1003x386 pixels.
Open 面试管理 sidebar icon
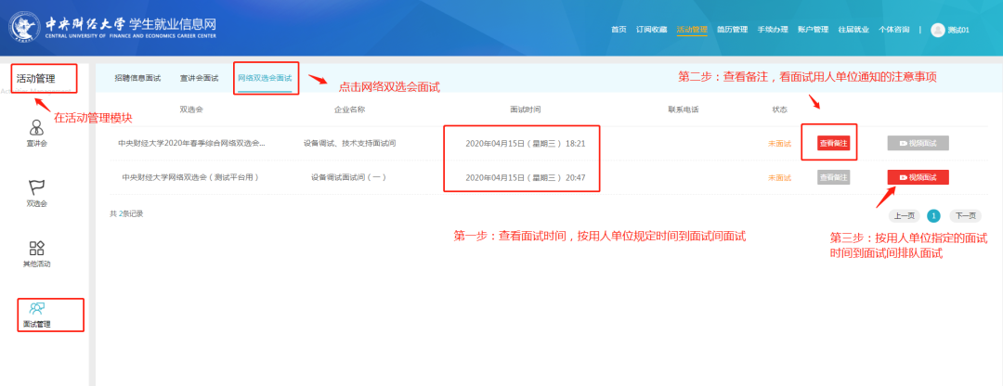point(37,309)
